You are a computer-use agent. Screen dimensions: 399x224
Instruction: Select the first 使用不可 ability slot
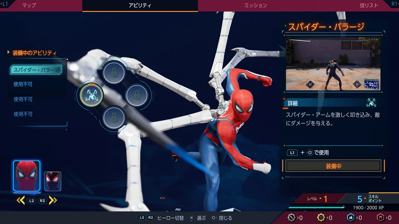pos(23,84)
